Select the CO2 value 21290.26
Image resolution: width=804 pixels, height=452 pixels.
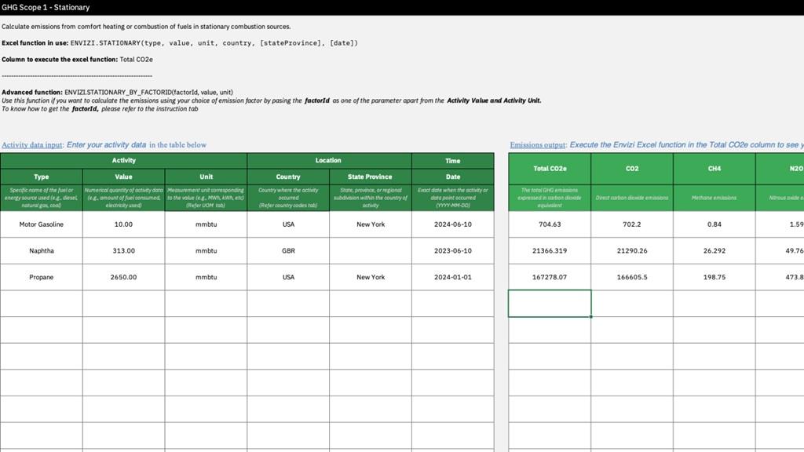tap(632, 251)
